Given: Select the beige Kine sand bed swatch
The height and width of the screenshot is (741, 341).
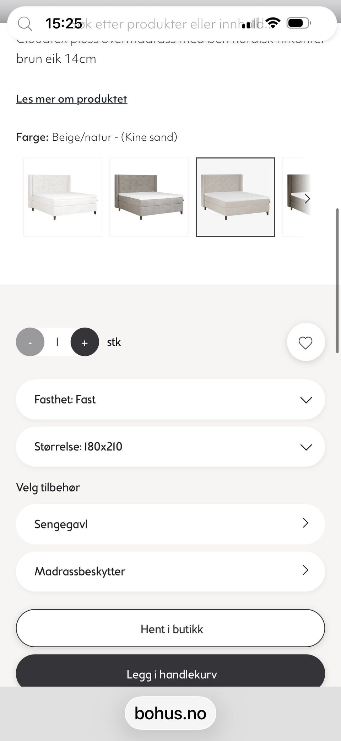Looking at the screenshot, I should (235, 197).
